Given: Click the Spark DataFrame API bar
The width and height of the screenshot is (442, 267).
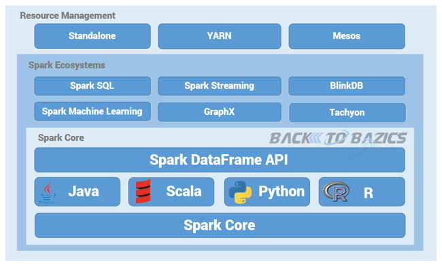Looking at the screenshot, I should click(220, 160).
